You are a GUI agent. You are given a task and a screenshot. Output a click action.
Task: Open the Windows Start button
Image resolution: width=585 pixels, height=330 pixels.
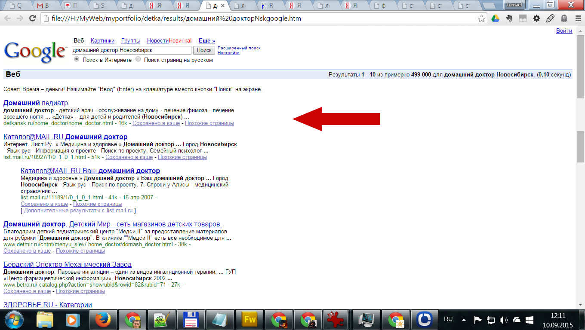point(15,320)
